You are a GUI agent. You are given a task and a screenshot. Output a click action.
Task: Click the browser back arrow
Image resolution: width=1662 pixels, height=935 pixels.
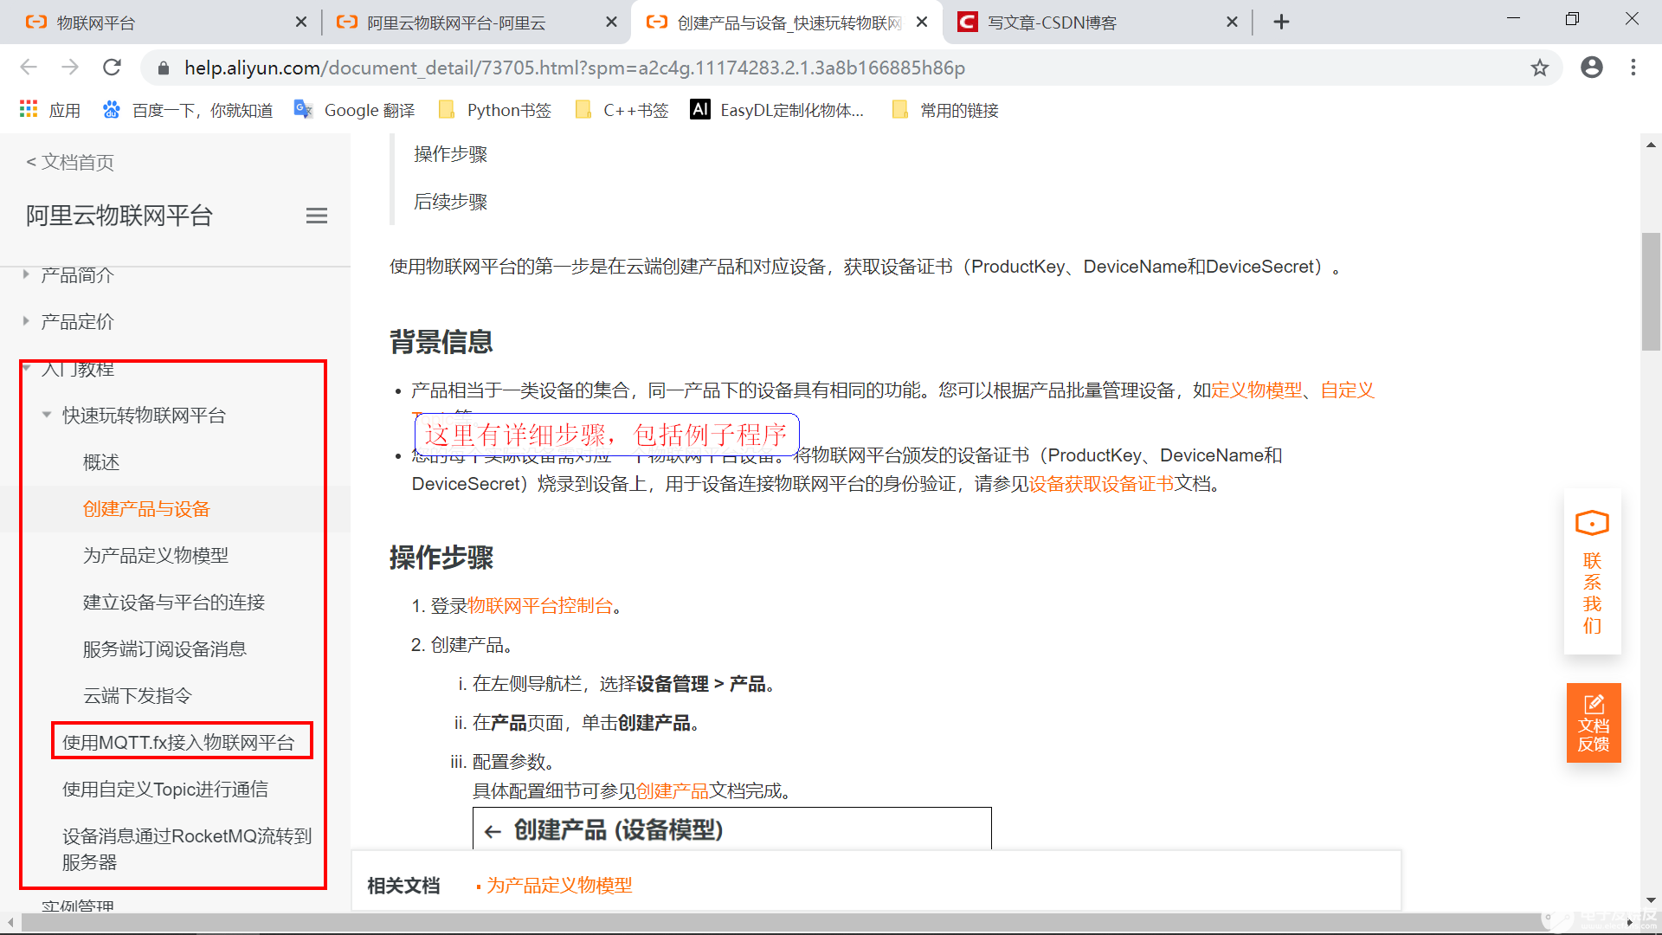29,68
